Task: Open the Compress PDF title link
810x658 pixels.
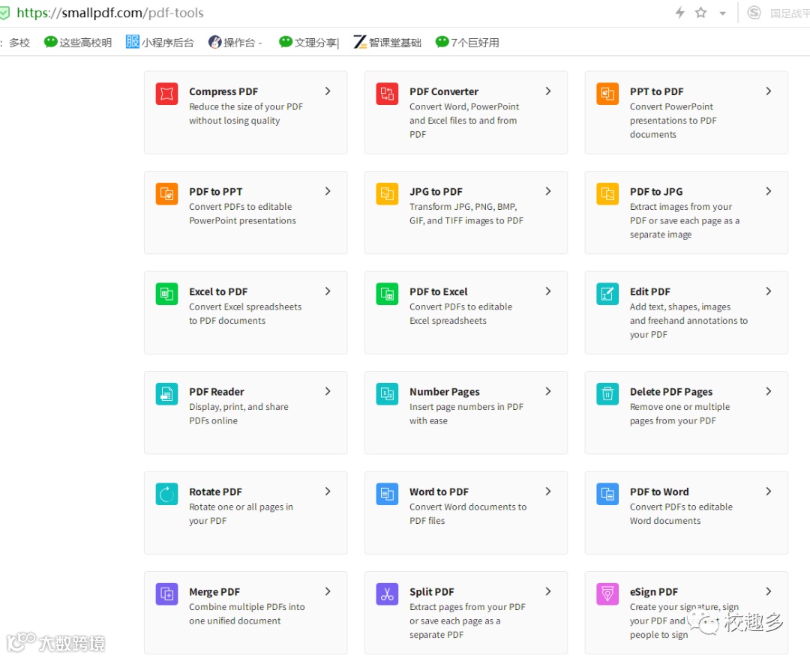Action: tap(223, 91)
